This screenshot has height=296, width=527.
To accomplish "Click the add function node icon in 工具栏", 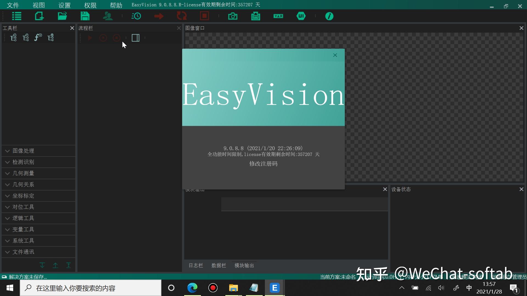I will coord(38,38).
